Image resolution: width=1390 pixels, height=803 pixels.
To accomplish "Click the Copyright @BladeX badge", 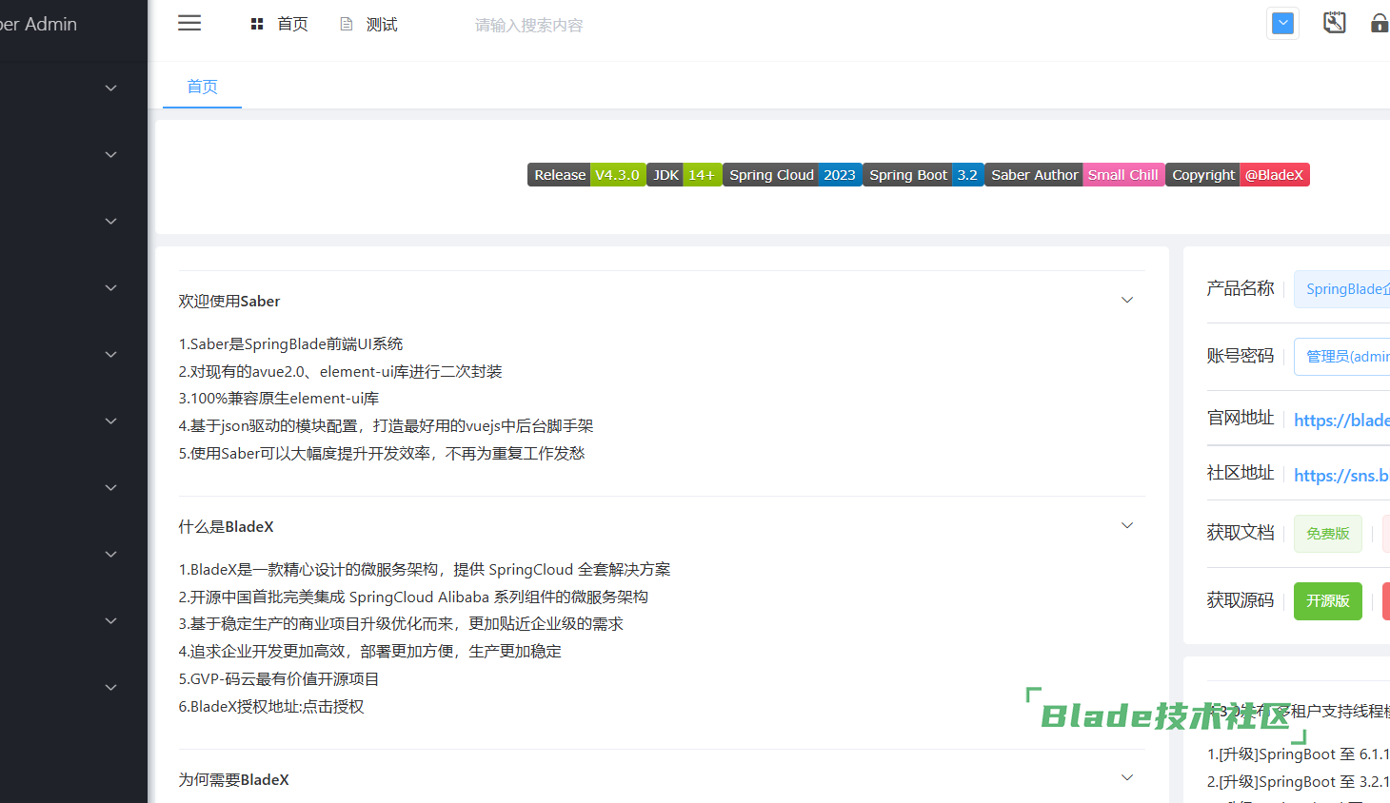I will pos(1238,175).
